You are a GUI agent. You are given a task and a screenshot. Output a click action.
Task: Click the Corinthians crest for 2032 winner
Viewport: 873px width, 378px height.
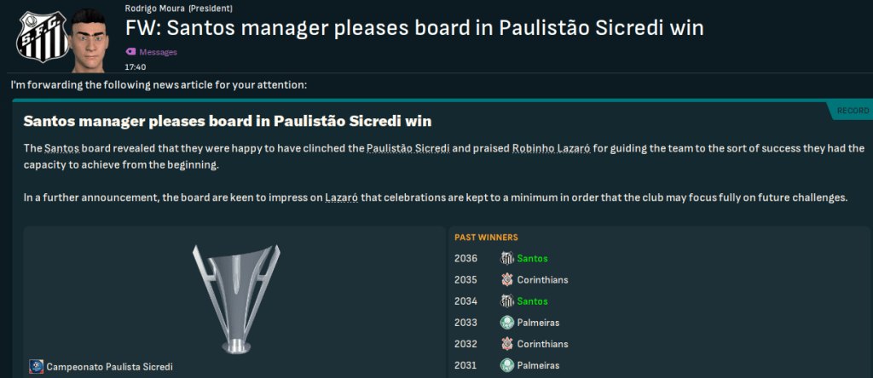pyautogui.click(x=506, y=343)
